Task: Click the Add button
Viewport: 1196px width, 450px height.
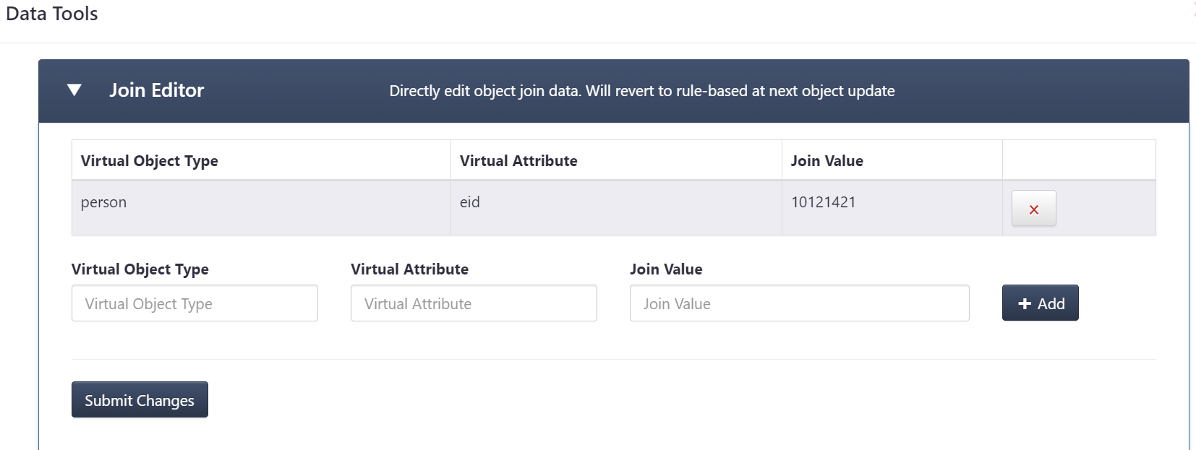Action: tap(1040, 303)
